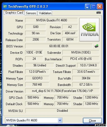This screenshot has width=107, height=127.
Task: Click Default Clock row Shader 1200 MHz
Action: (92, 104)
